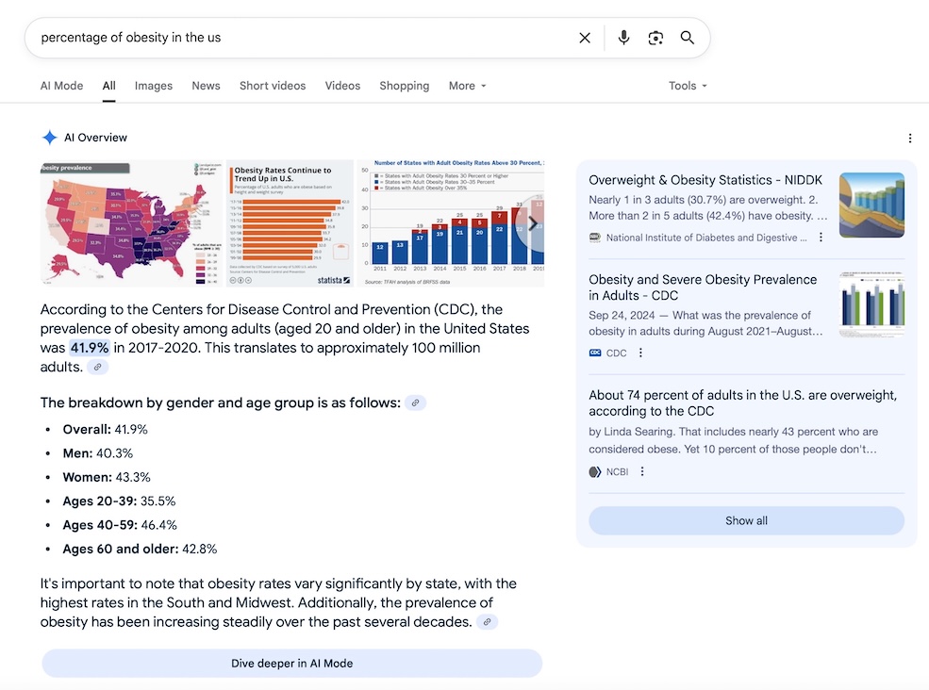929x690 pixels.
Task: Open source link icon after 'several decades'
Action: coord(487,622)
